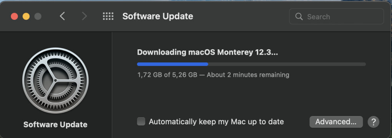392x138 pixels.
Task: Close the window with the red button
Action: coord(15,16)
